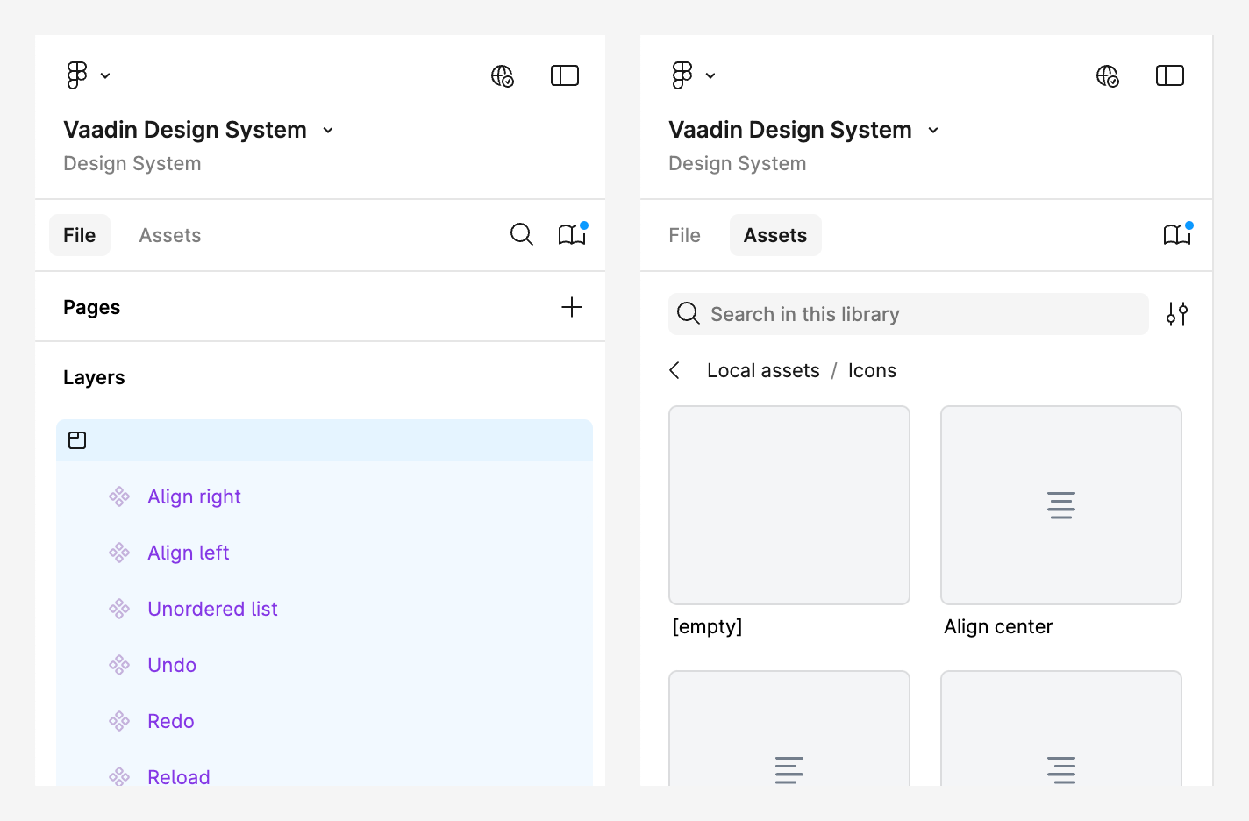1249x821 pixels.
Task: Navigate to Local assets breadcrumb
Action: pyautogui.click(x=763, y=370)
